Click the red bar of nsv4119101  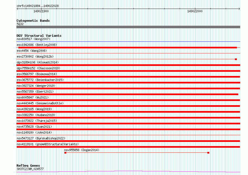[128, 147]
